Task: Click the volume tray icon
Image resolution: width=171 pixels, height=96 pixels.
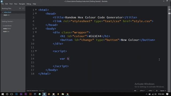Action: [156, 94]
